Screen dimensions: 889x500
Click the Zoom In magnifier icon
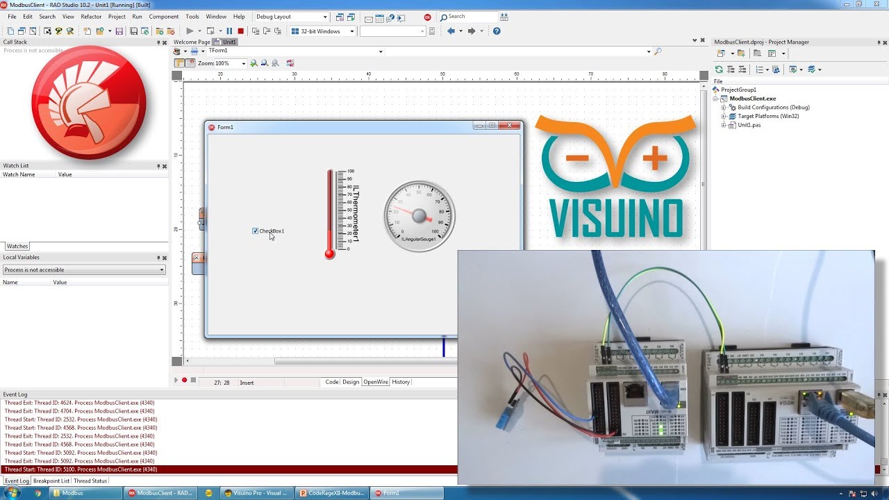254,63
